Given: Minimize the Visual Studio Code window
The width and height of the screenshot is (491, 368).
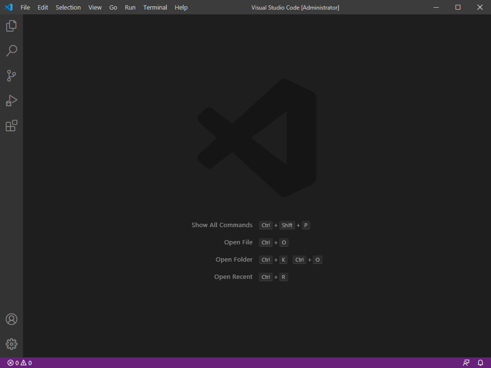Looking at the screenshot, I should click(436, 7).
